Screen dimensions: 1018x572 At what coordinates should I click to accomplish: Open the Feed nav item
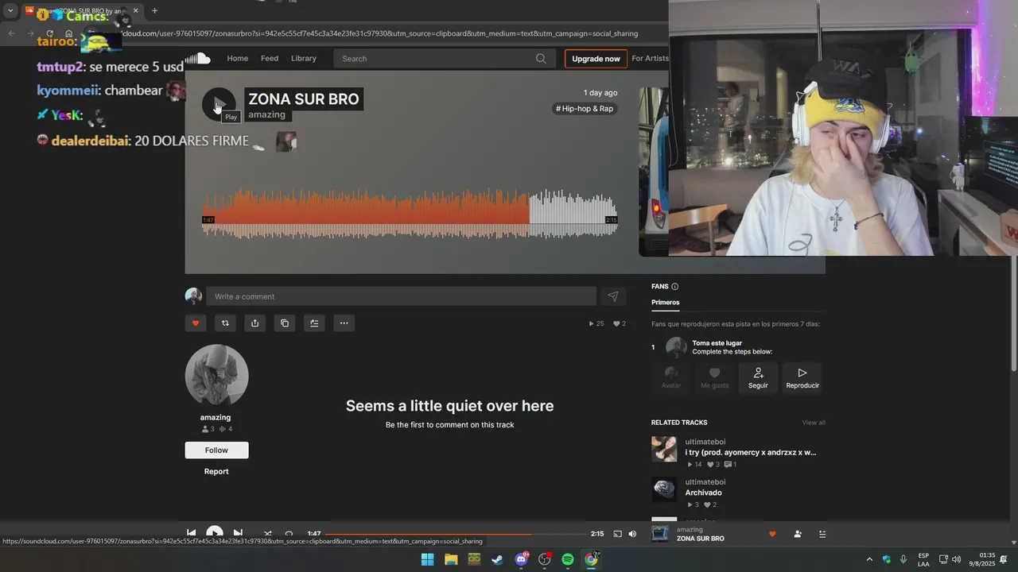(270, 59)
